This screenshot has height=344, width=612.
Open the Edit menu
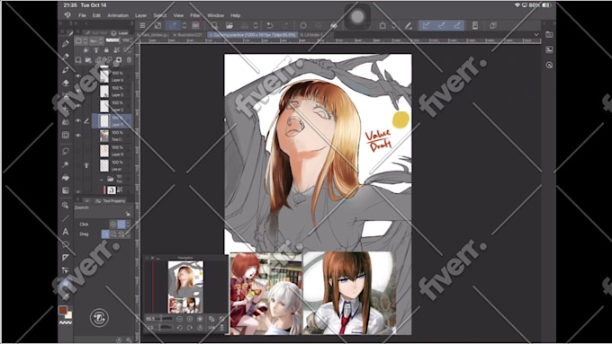click(96, 15)
